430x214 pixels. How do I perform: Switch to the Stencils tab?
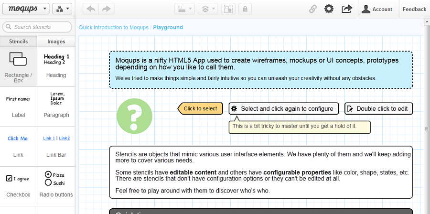click(18, 42)
